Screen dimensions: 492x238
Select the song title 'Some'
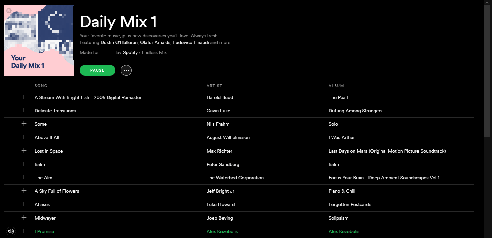click(x=41, y=124)
